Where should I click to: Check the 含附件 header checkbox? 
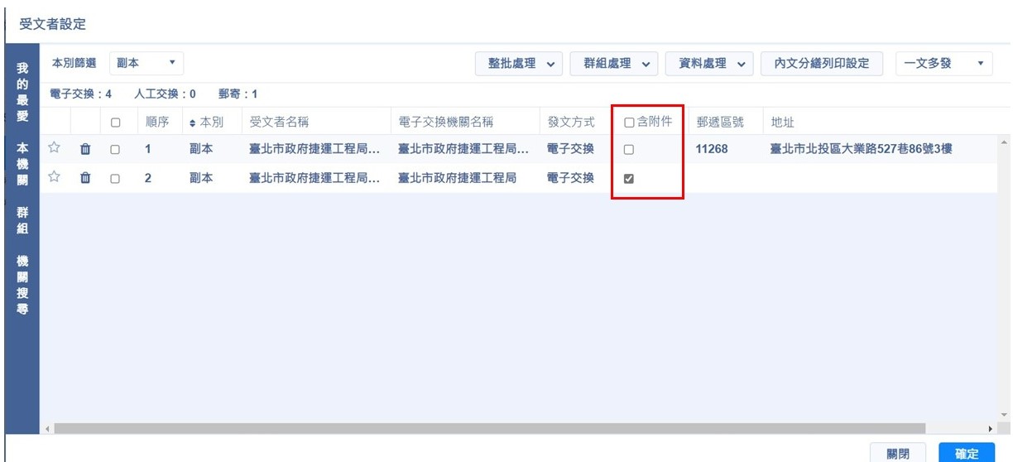(x=629, y=123)
